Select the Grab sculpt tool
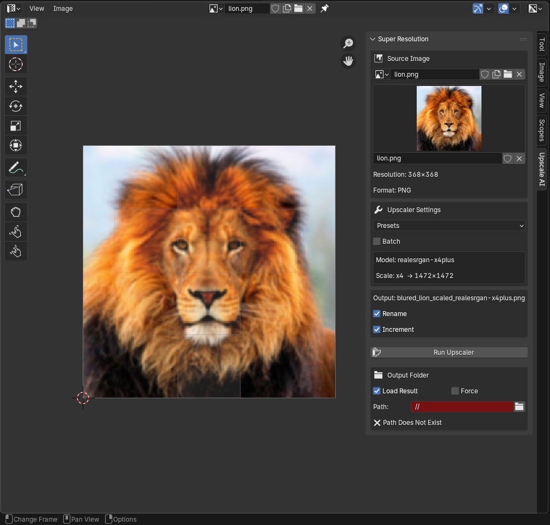Screen dimensions: 550x525 click(16, 212)
